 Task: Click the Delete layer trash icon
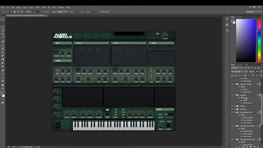coord(258,147)
